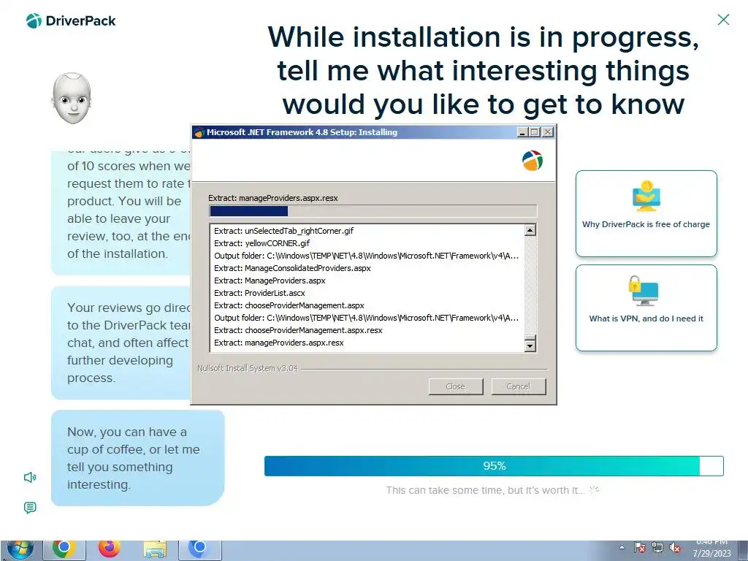This screenshot has width=748, height=561.
Task: Click the assistant's face avatar
Action: click(x=72, y=99)
